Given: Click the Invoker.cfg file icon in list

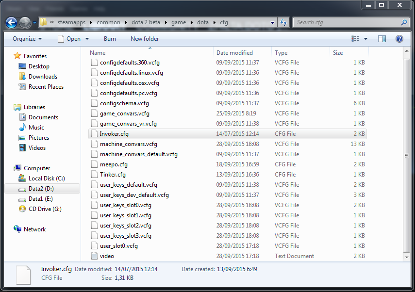Looking at the screenshot, I should pos(94,134).
